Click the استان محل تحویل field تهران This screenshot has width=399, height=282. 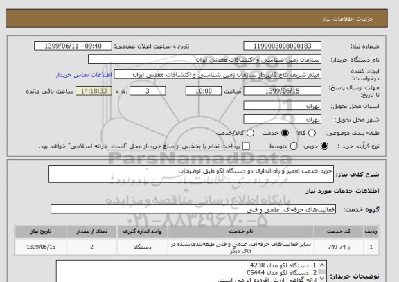(282, 106)
